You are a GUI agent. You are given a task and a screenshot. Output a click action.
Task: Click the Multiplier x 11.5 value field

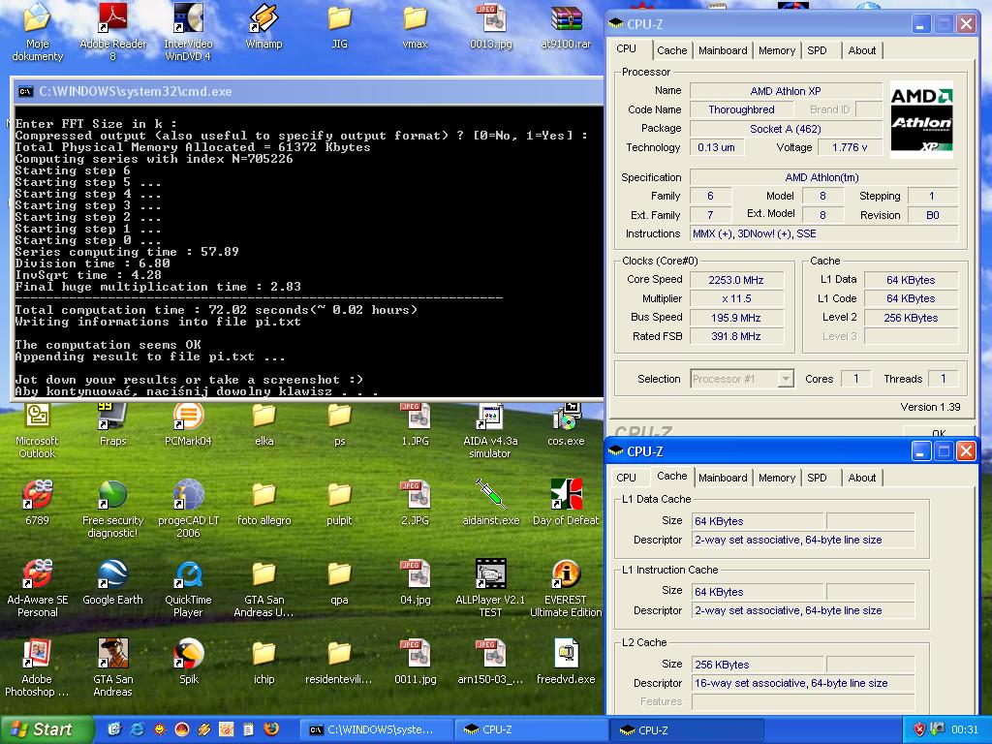click(736, 298)
